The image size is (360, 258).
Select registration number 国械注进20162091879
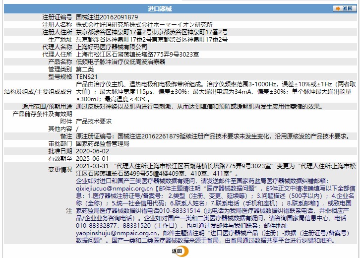click(x=107, y=17)
